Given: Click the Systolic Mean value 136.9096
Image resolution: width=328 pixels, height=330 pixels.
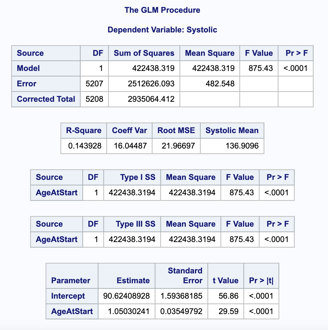Looking at the screenshot, I should coord(242,146).
